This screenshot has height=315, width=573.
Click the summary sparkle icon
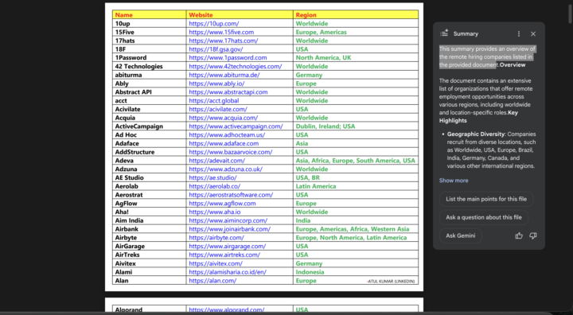tap(444, 33)
